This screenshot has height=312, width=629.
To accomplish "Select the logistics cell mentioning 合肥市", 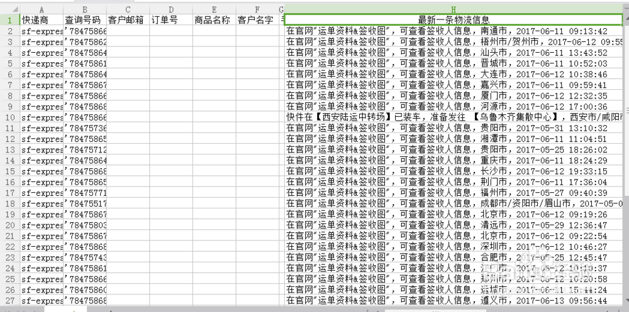I will point(454,257).
